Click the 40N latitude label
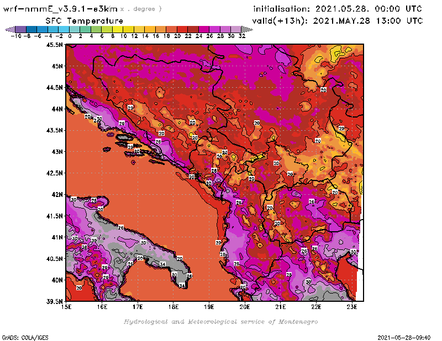The width and height of the screenshot is (442, 341). [57, 280]
